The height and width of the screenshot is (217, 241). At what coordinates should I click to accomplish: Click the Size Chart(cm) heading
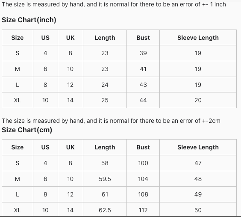tap(27, 130)
